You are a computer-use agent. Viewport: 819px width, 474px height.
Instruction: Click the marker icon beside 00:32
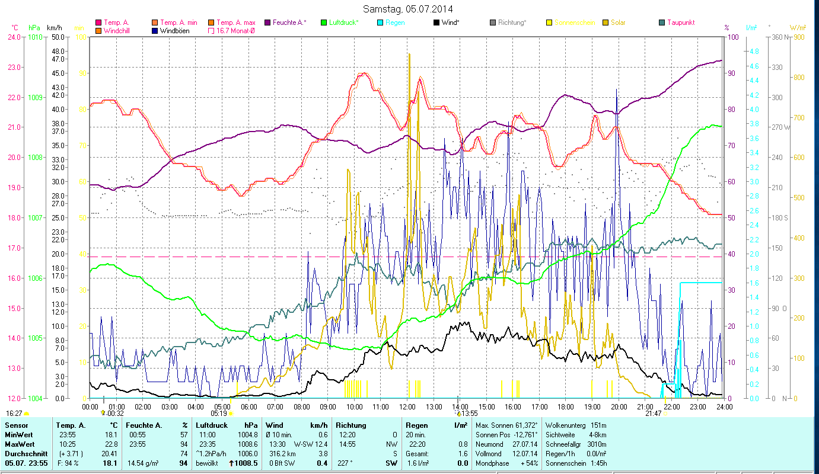tap(103, 413)
